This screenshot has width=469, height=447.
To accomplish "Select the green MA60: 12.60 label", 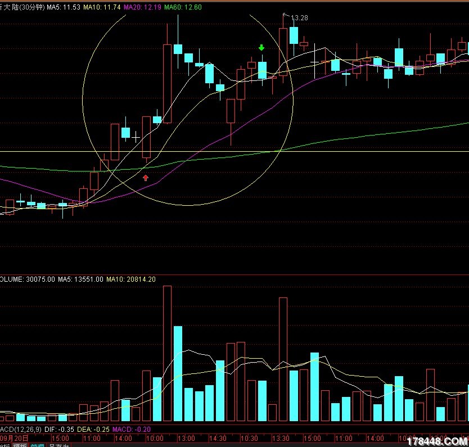I will (183, 7).
